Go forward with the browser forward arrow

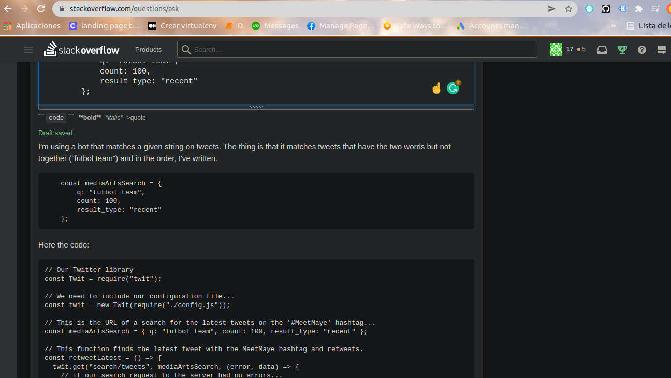pyautogui.click(x=24, y=9)
